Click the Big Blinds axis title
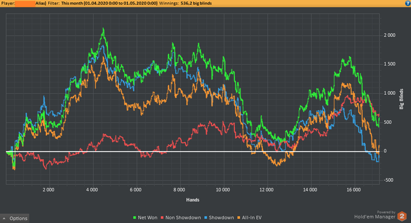The width and height of the screenshot is (411, 223). (401, 99)
